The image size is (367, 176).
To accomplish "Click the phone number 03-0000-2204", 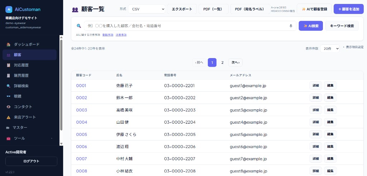I will pos(180,122).
